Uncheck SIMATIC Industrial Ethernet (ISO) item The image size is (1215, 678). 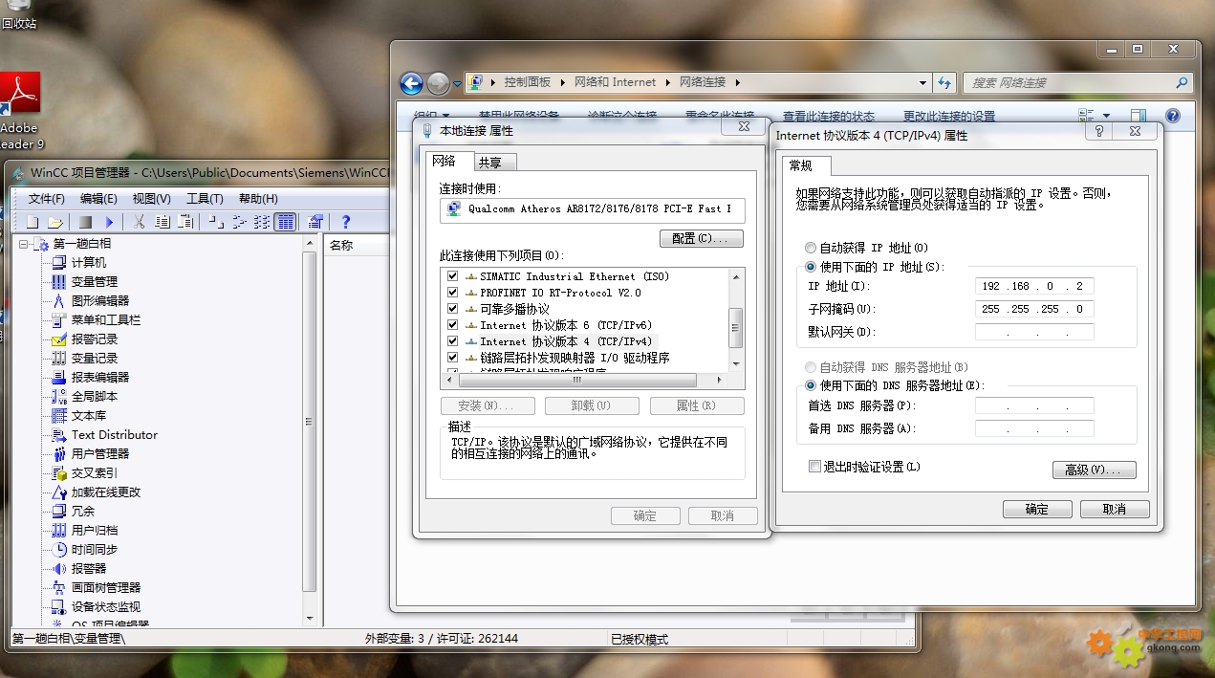point(453,276)
